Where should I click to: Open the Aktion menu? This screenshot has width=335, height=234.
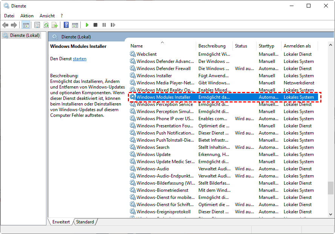27,16
